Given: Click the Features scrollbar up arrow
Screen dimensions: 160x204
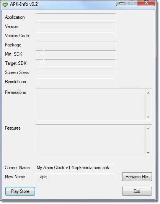Looking at the screenshot, I should pos(148,128).
